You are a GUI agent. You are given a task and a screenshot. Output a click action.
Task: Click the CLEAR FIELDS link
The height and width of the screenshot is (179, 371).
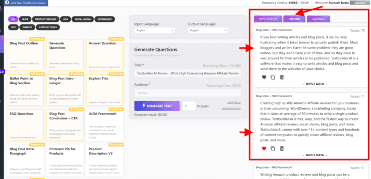click(234, 103)
